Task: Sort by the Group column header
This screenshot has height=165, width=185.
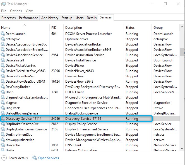Action: [165, 27]
